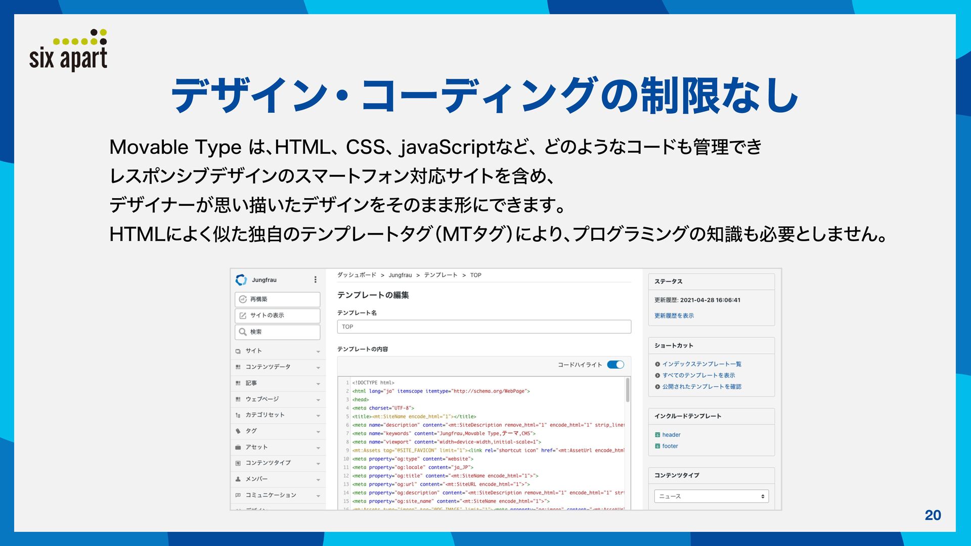The image size is (971, 546).
Task: Expand the コンテンツデータ menu arrow
Action: point(318,368)
